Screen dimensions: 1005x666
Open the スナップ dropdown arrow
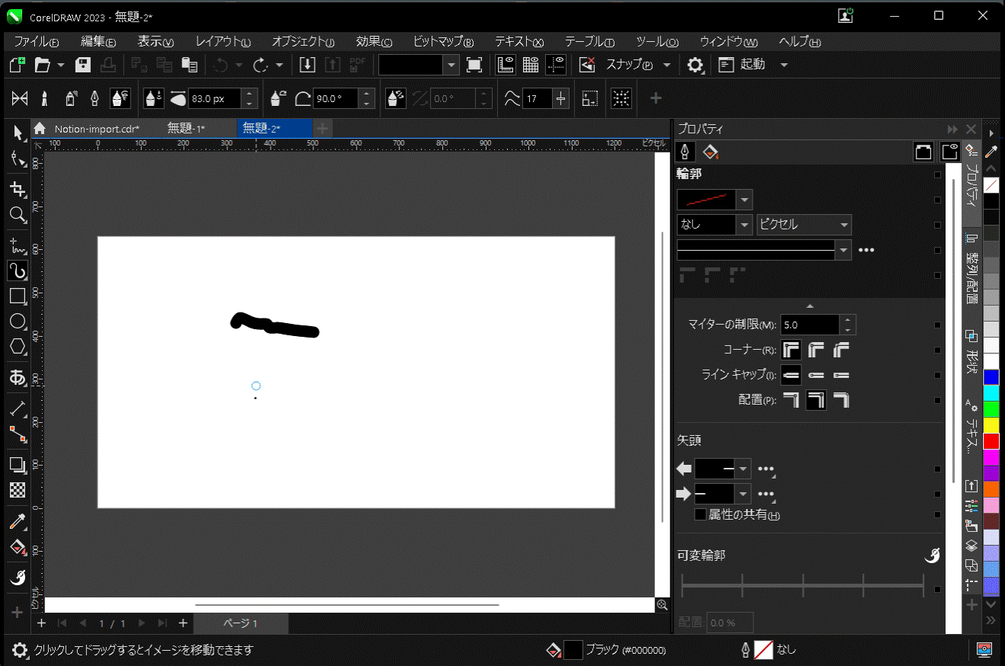(x=666, y=65)
